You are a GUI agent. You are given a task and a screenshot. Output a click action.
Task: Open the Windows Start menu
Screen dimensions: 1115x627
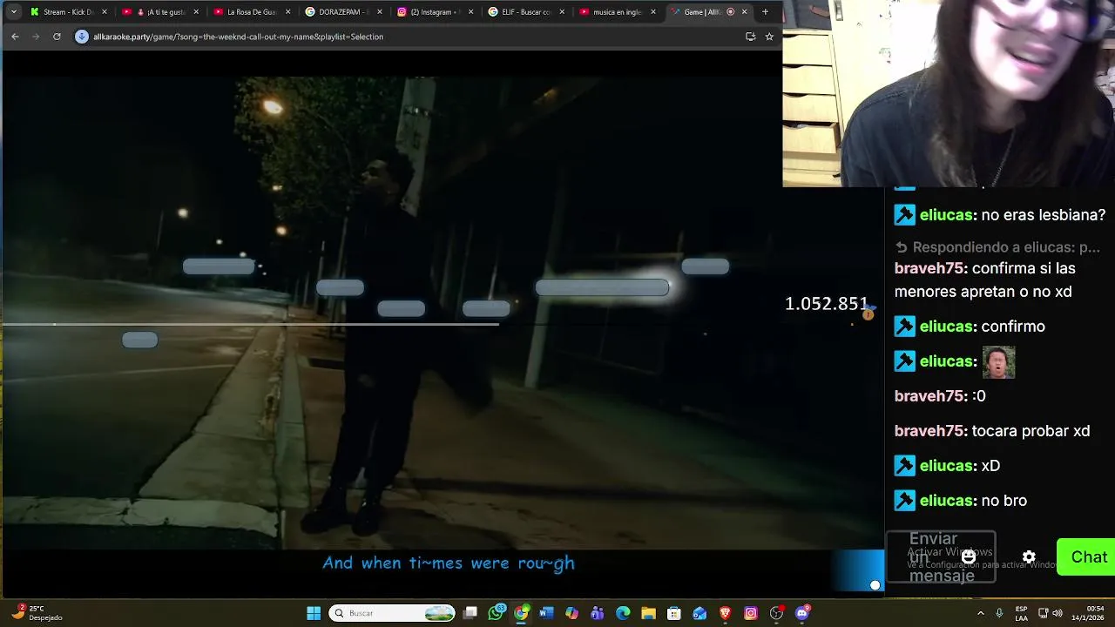(314, 613)
